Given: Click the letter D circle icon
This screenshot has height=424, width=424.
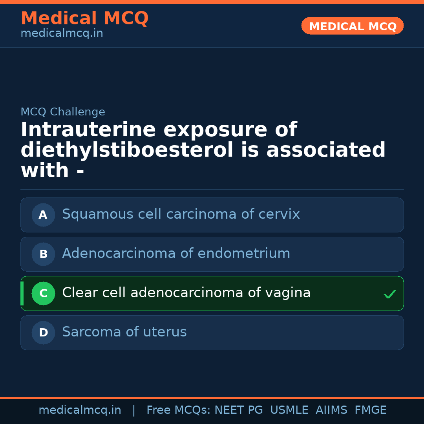Looking at the screenshot, I should 43,333.
